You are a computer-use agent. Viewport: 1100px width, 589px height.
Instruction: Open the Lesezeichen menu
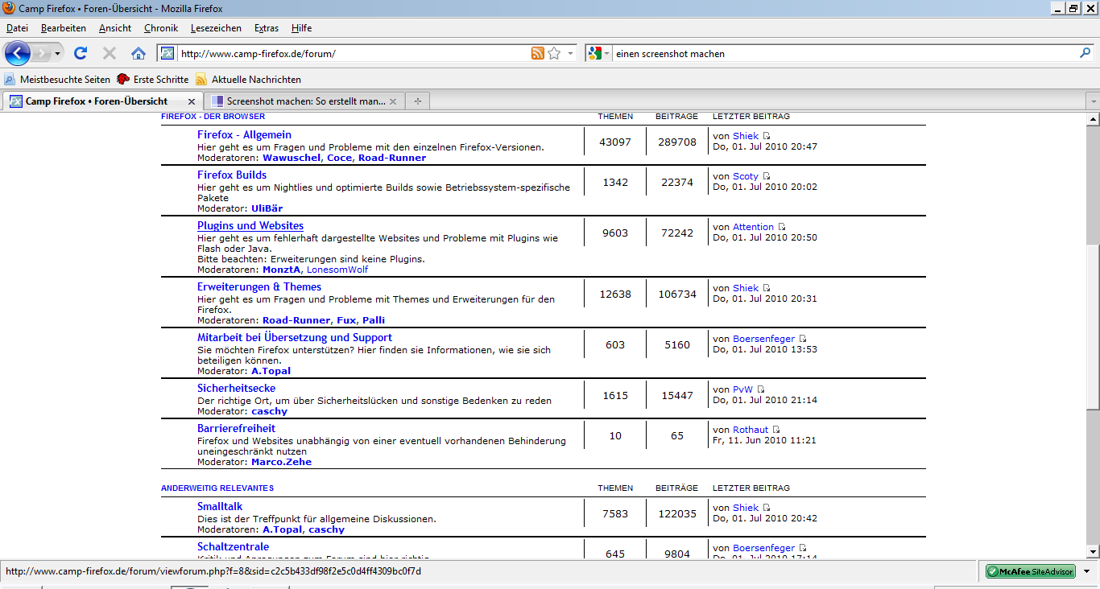[216, 28]
